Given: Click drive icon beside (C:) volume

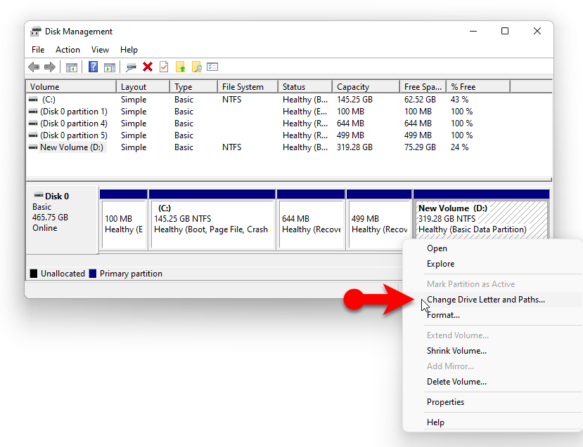Looking at the screenshot, I should [x=34, y=100].
